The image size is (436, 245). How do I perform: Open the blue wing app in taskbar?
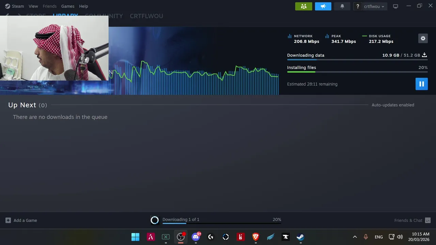(x=270, y=237)
